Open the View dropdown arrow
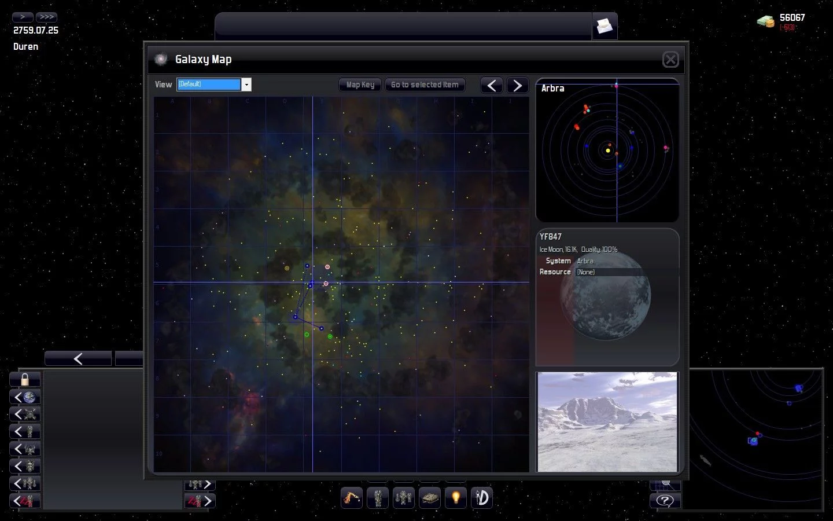 click(246, 85)
